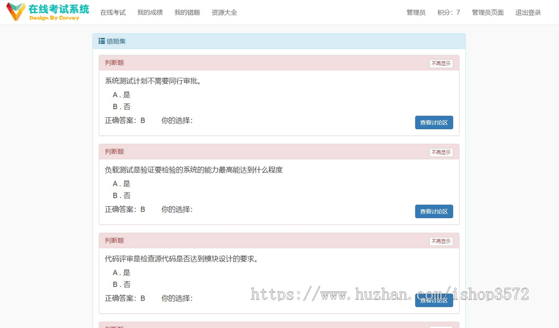Click option A.是 under 负载测试 question

(x=122, y=184)
